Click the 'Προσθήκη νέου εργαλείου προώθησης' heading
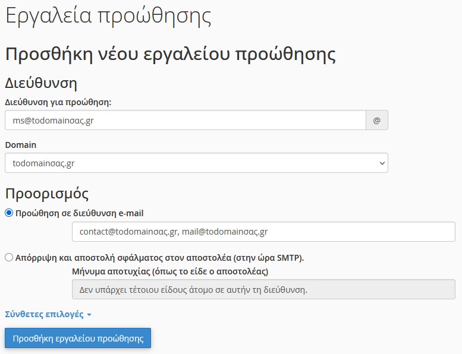The height and width of the screenshot is (354, 462). (x=170, y=53)
